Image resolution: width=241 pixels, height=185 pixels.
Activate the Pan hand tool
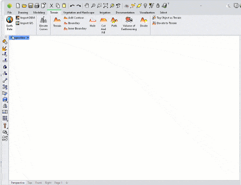87,6
